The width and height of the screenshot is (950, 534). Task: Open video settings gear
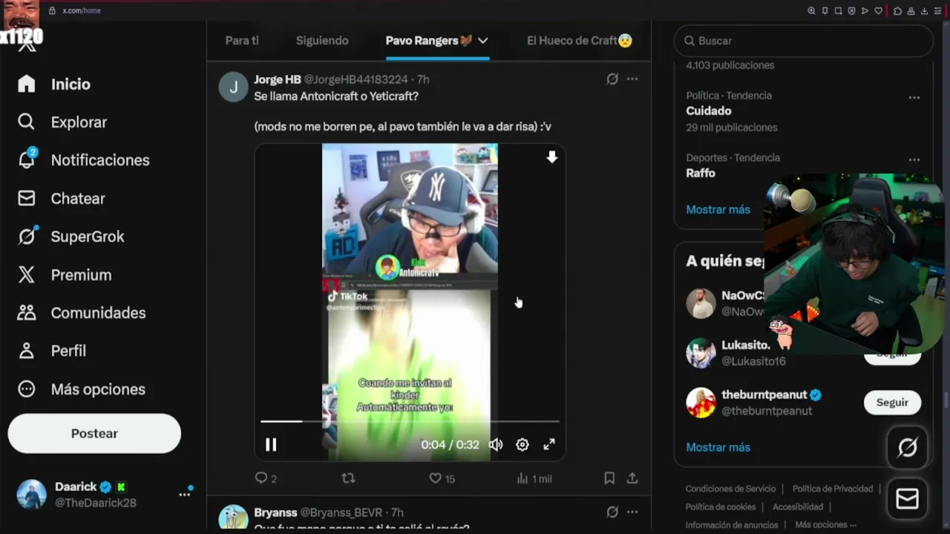pos(522,444)
